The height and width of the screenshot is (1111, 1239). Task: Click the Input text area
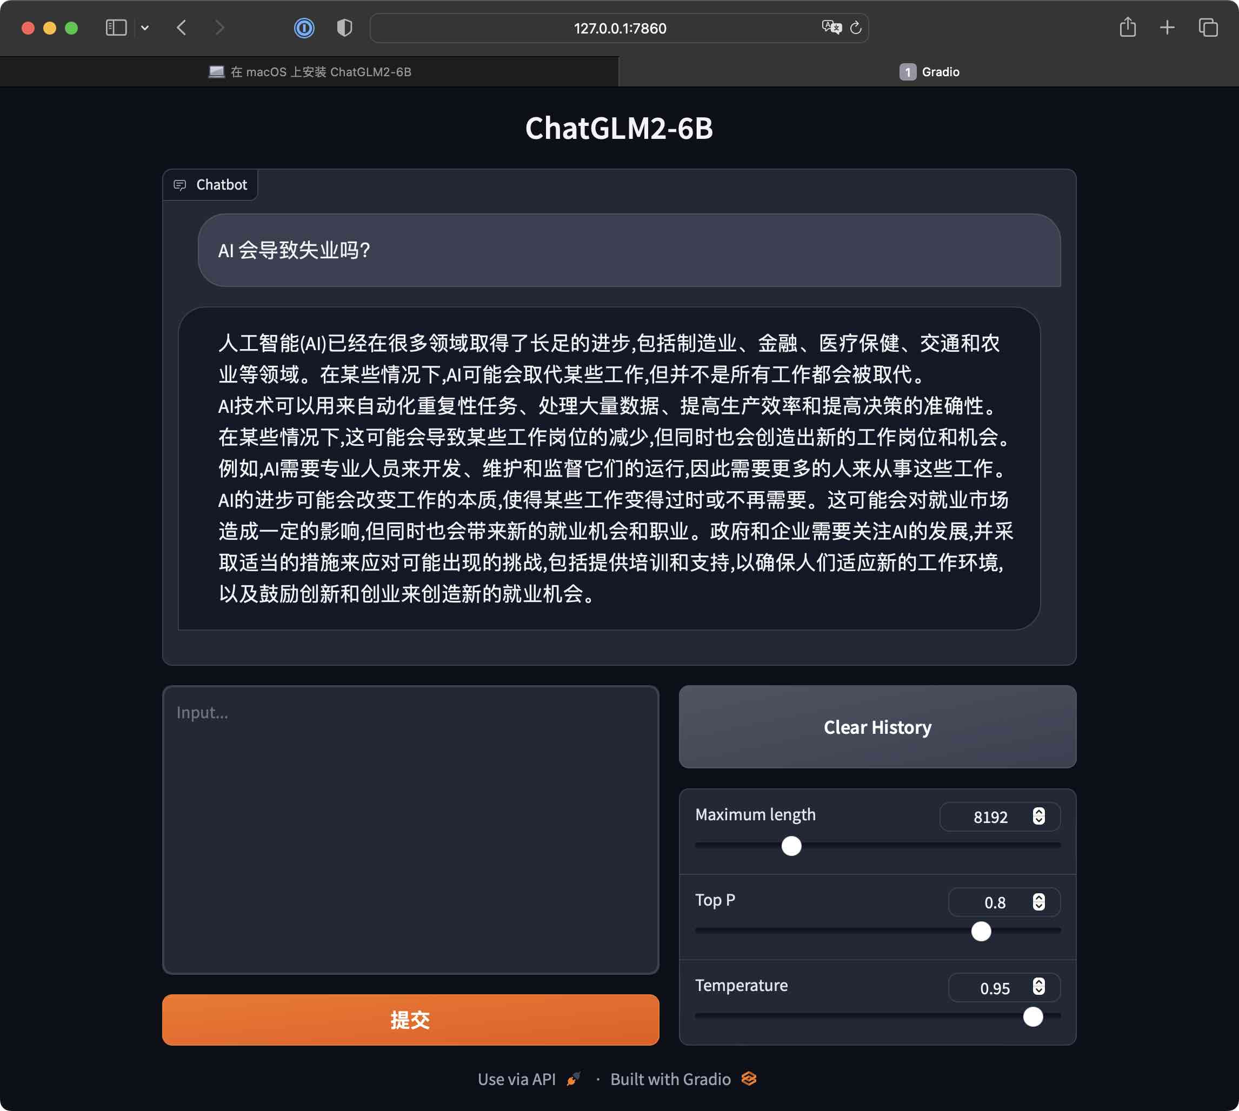click(x=410, y=829)
